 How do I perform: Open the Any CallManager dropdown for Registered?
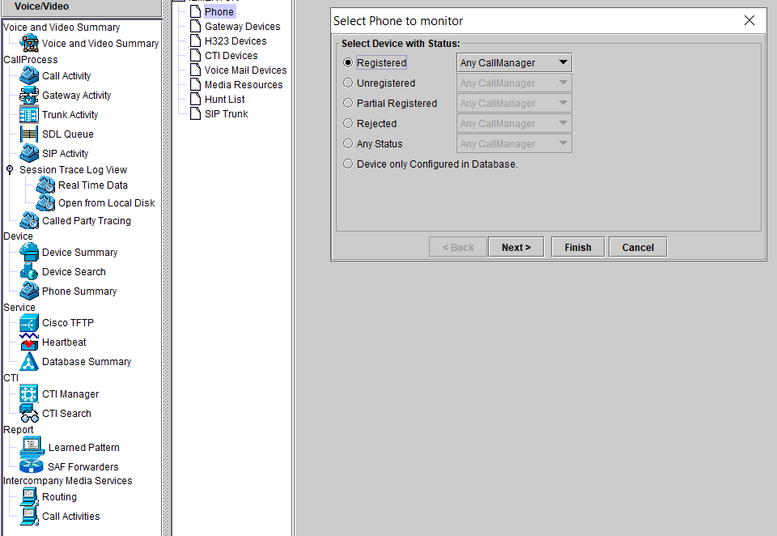pos(514,63)
